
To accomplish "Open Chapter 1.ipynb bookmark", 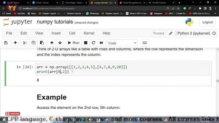I will (50, 13).
